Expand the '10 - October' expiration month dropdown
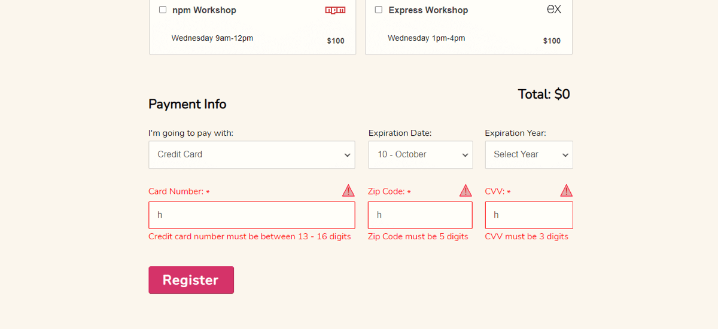This screenshot has height=329, width=718. [x=420, y=154]
